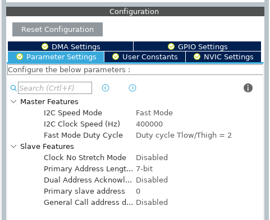Go to next search result arrow
The width and height of the screenshot is (270, 220).
(132, 88)
